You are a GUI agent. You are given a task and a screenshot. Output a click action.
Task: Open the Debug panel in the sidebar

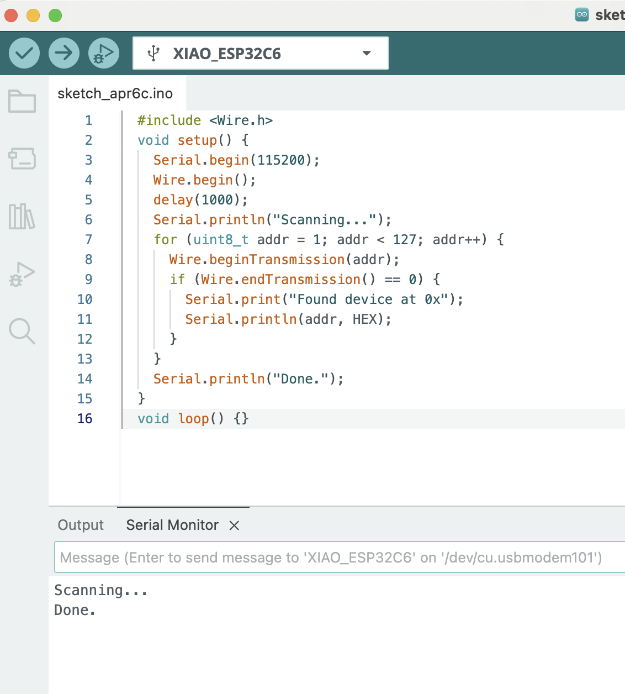22,274
